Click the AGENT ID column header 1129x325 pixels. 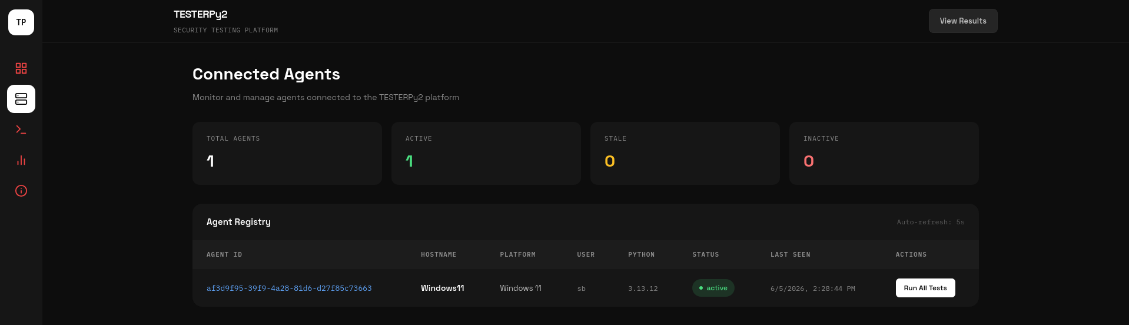point(224,255)
